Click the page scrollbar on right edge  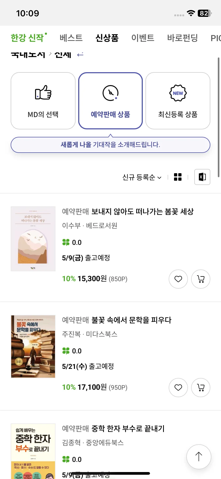(x=219, y=117)
